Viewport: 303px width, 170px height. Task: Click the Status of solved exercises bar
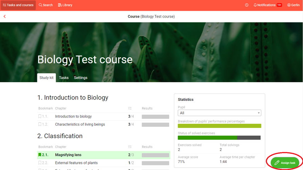tap(219, 138)
